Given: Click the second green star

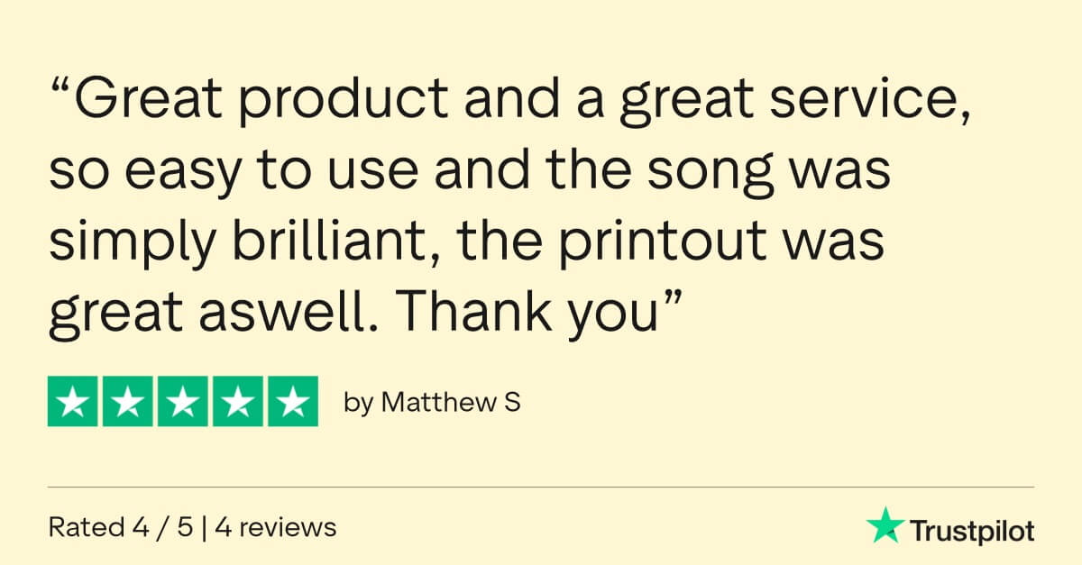Looking at the screenshot, I should [x=128, y=401].
